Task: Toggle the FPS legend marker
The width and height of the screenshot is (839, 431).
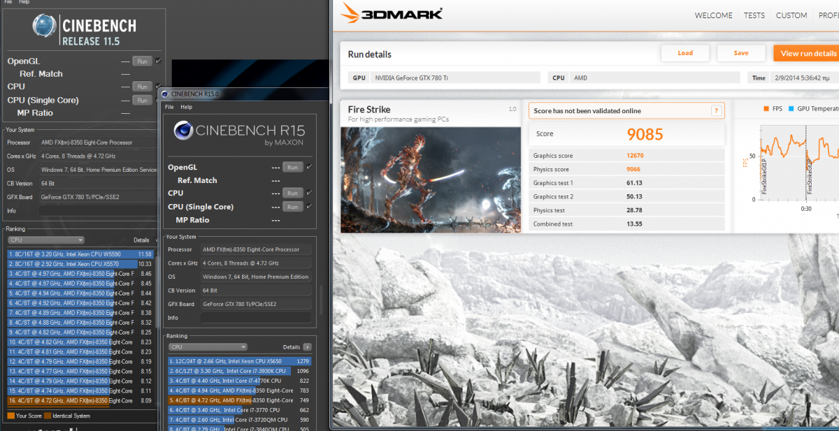Action: click(x=767, y=109)
